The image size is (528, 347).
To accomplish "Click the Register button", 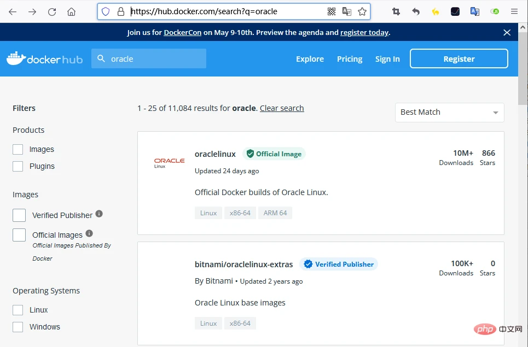I will pos(459,58).
